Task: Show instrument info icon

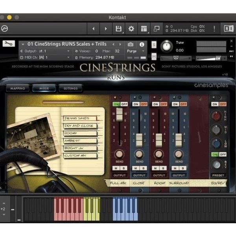Action: tap(142, 44)
